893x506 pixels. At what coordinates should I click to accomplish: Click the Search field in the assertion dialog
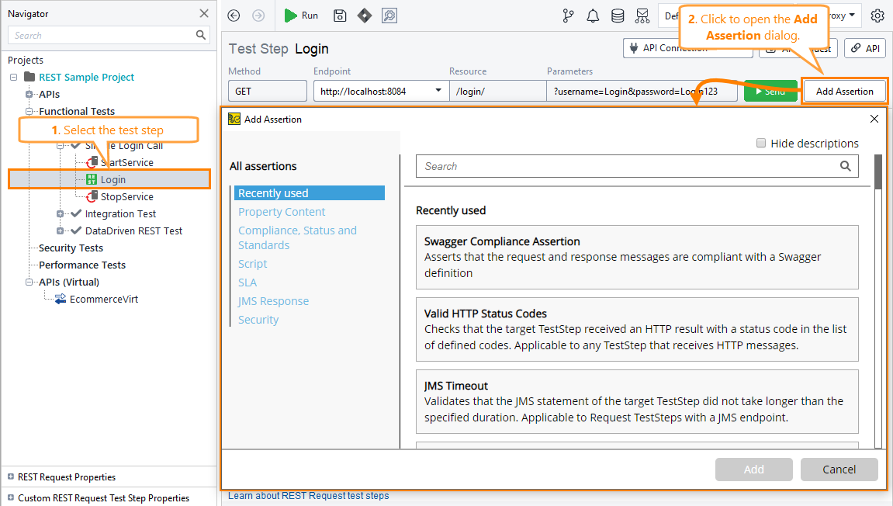pos(636,166)
